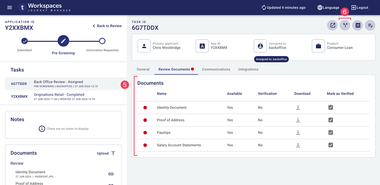Click the Logout button
The width and height of the screenshot is (380, 185).
pyautogui.click(x=360, y=7)
